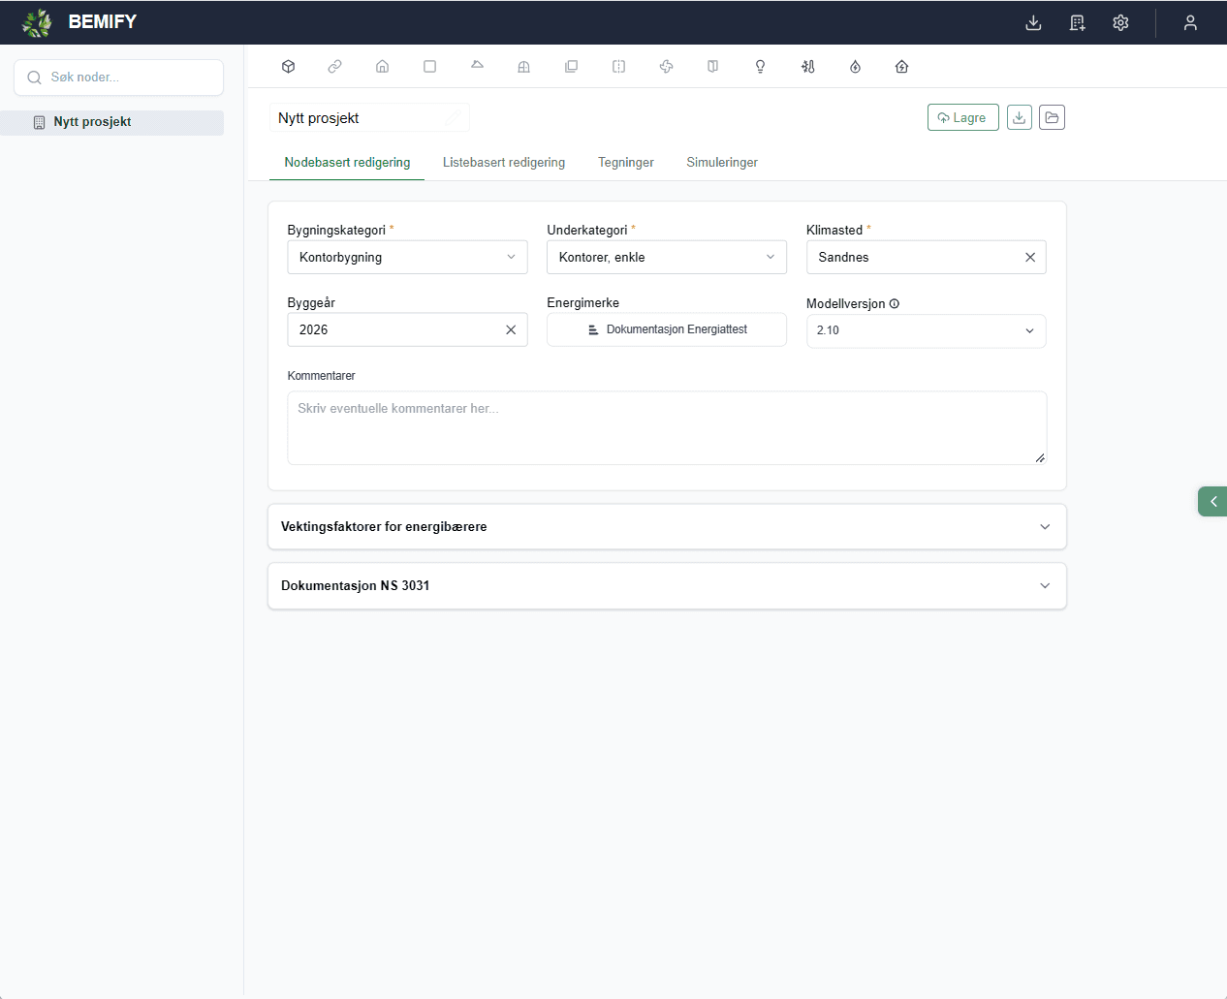Viewport: 1227px width, 999px height.
Task: Select the door icon in the toolbar
Action: coord(713,67)
